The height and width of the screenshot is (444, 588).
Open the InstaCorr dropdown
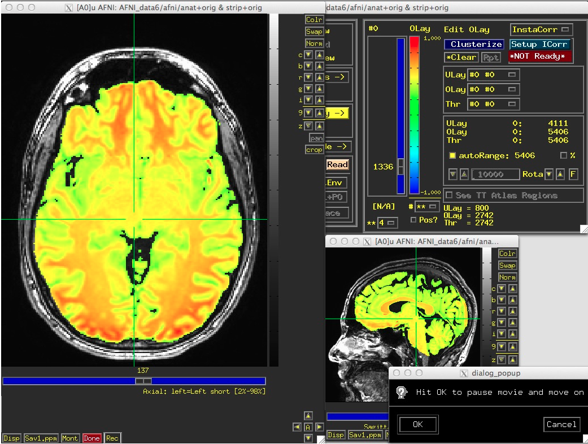541,29
